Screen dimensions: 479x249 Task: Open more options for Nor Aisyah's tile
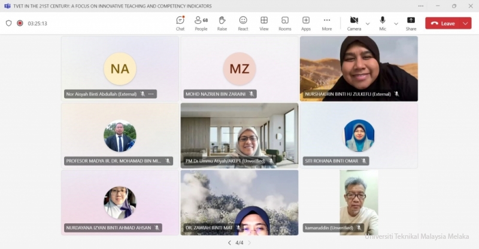pyautogui.click(x=151, y=94)
